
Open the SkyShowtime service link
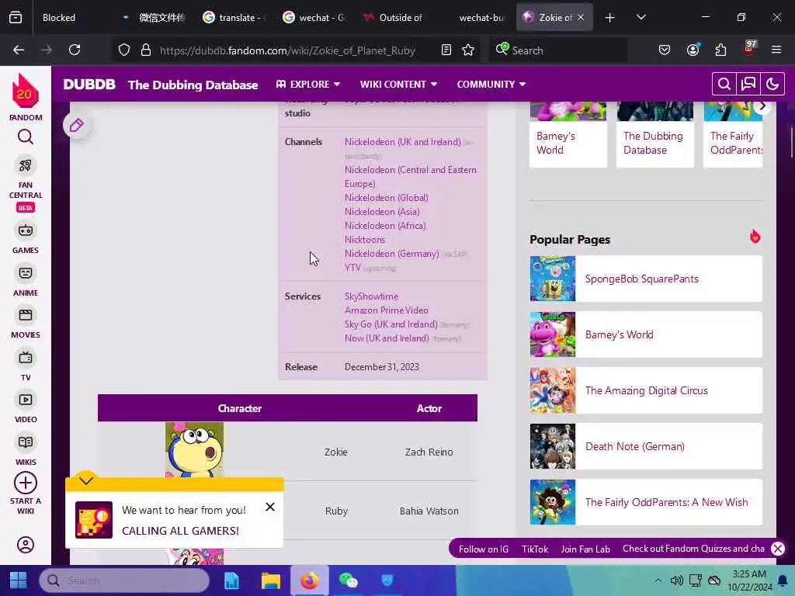pos(371,296)
